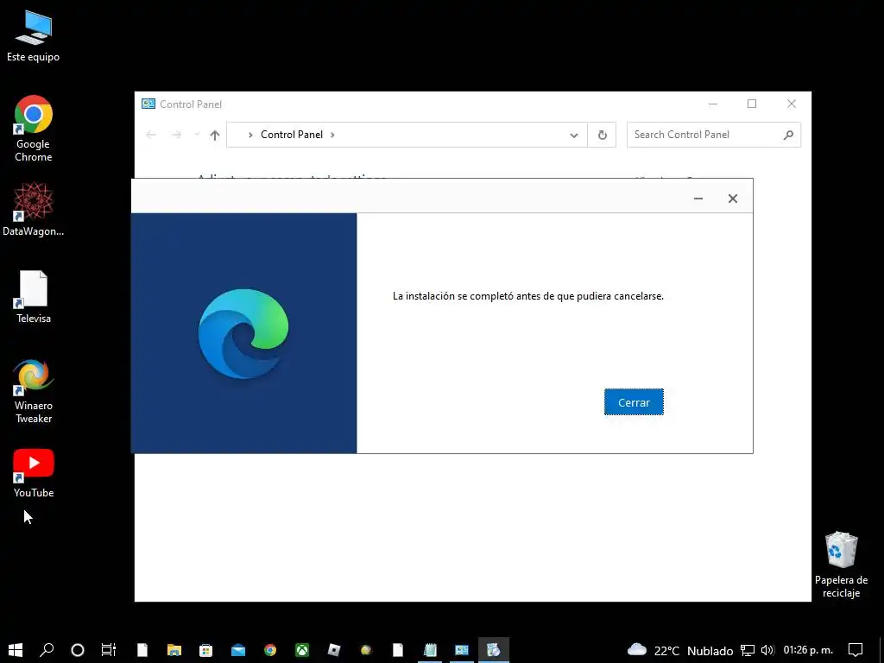Open the weather widget showing 22°C Nublado

coord(680,650)
